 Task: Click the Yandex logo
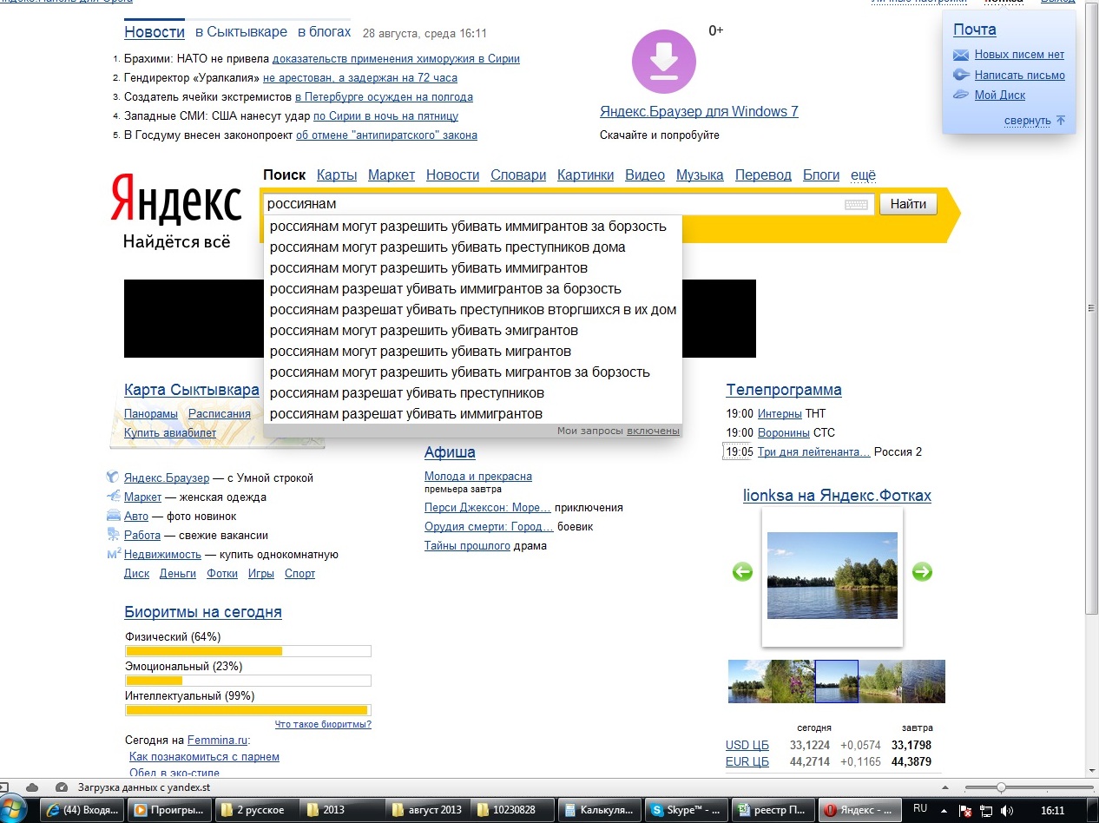(176, 199)
